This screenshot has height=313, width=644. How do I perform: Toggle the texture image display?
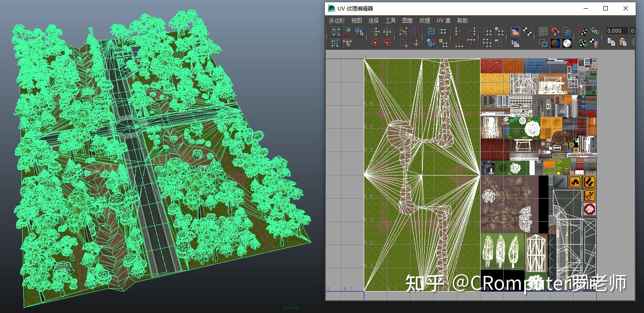(515, 31)
